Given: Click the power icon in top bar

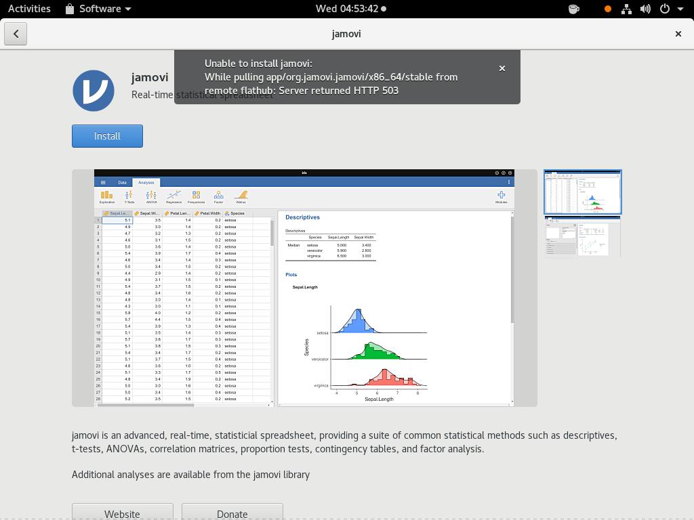Looking at the screenshot, I should coord(664,9).
